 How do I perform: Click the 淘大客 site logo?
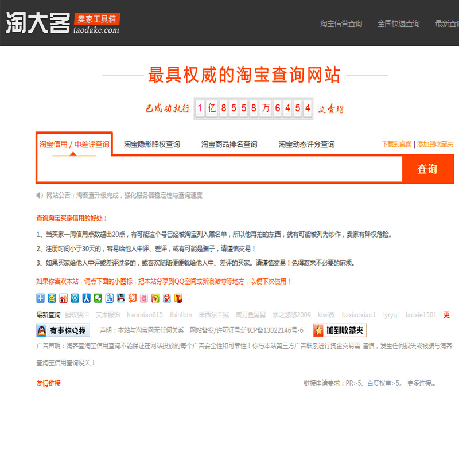pyautogui.click(x=38, y=22)
